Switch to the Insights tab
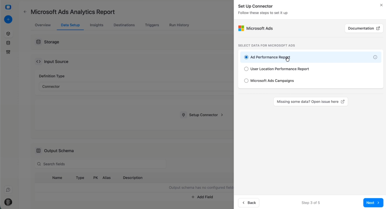The height and width of the screenshot is (209, 386). [96, 25]
